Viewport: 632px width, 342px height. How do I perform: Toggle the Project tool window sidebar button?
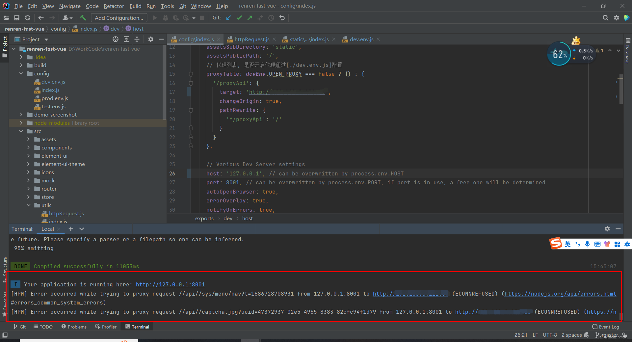(x=5, y=47)
